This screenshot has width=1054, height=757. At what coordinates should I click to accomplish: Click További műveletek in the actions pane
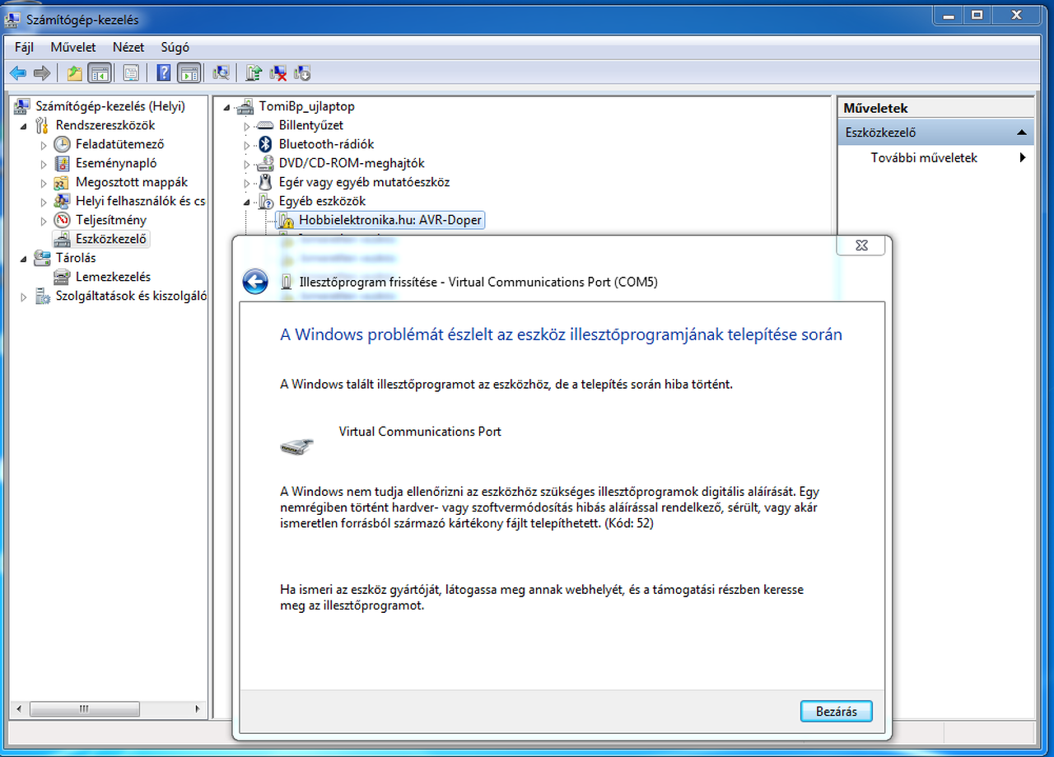[924, 157]
